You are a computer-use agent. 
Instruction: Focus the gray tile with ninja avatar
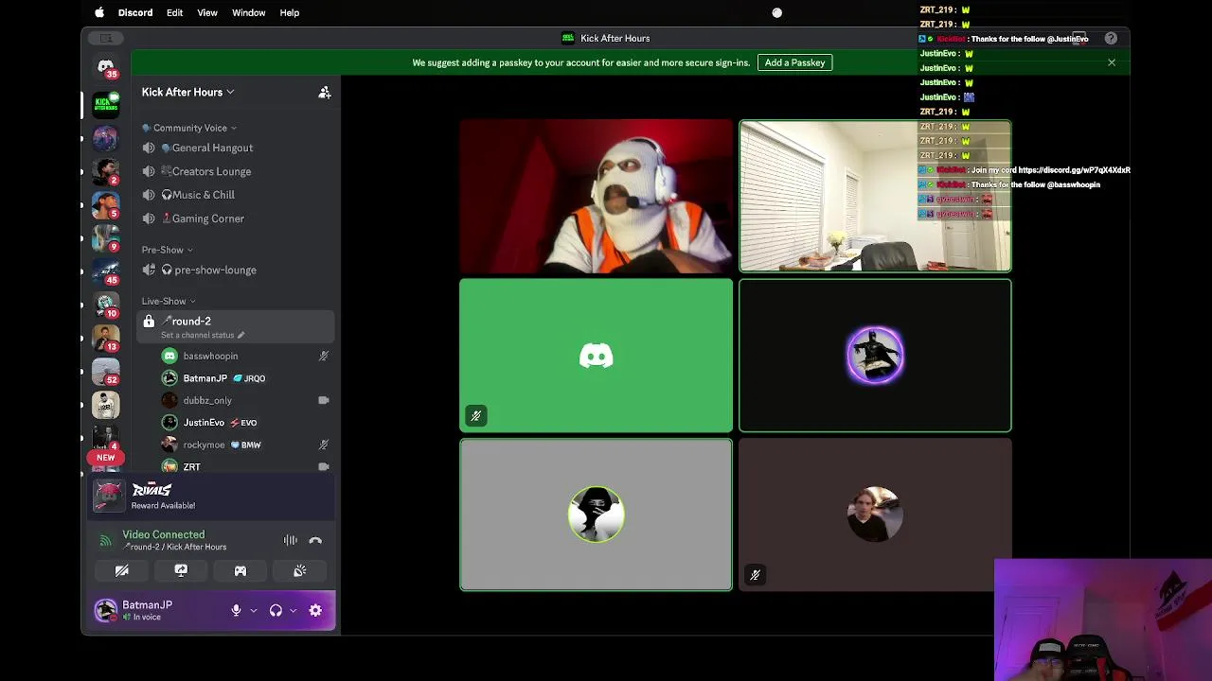(x=596, y=515)
